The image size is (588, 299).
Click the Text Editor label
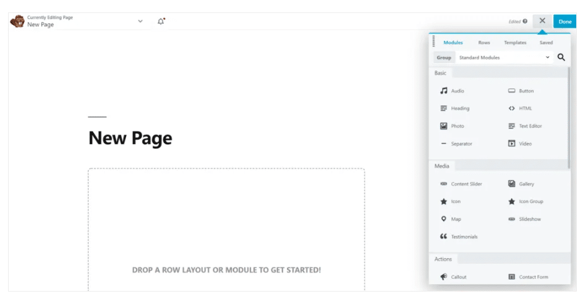click(x=530, y=126)
